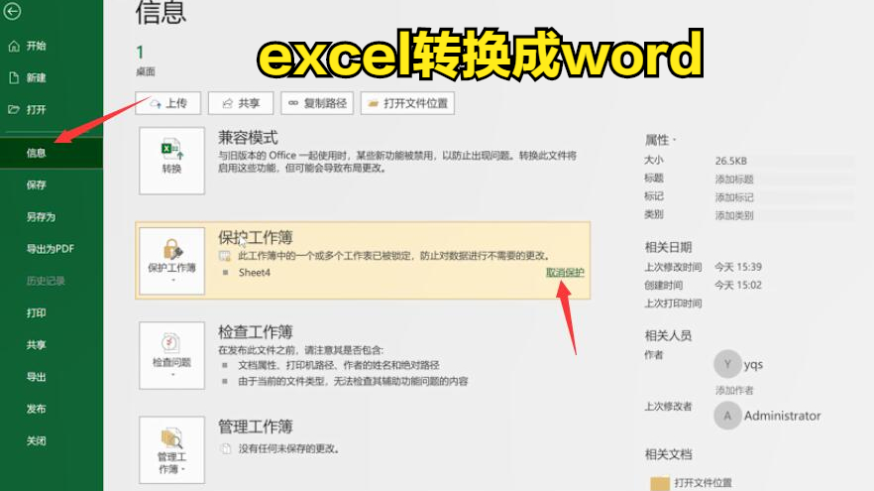Click the back arrow circle icon

tap(12, 11)
